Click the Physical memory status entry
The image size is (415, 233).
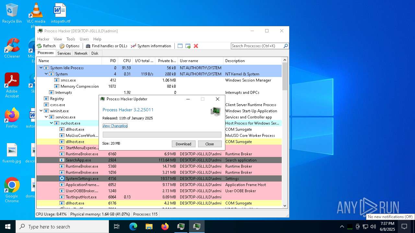point(100,214)
